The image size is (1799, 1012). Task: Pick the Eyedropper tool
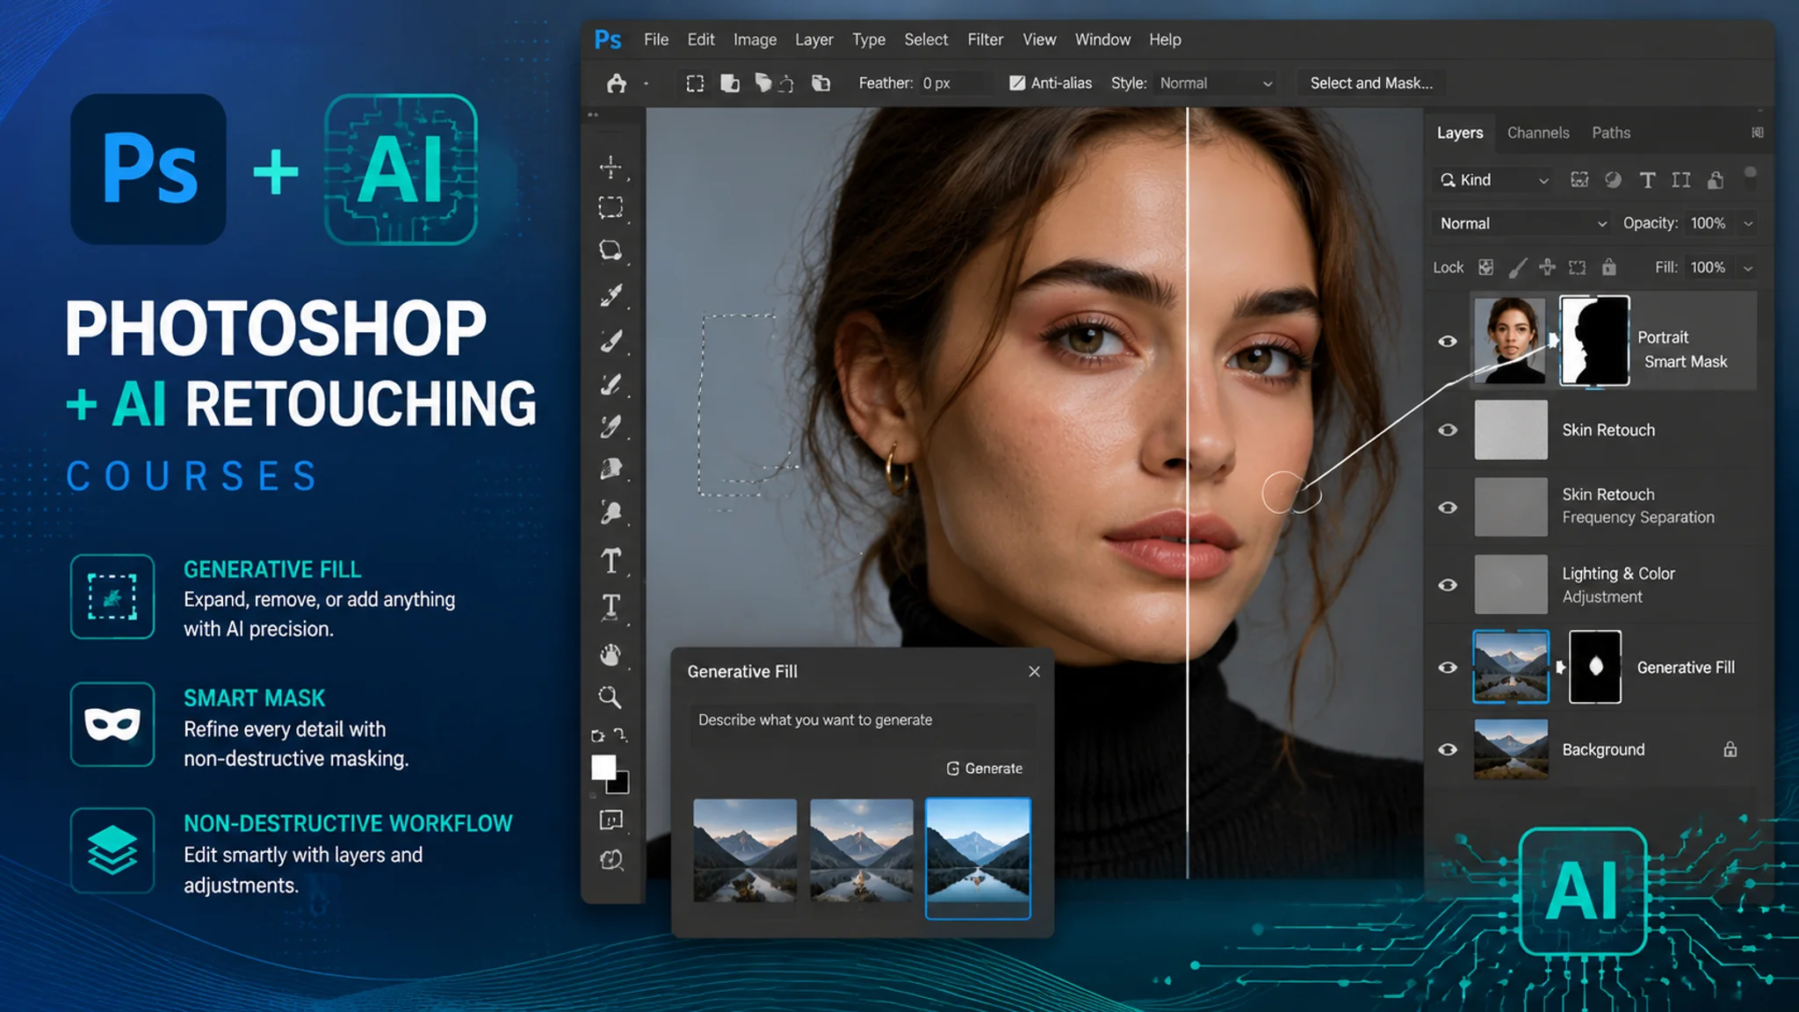(611, 295)
